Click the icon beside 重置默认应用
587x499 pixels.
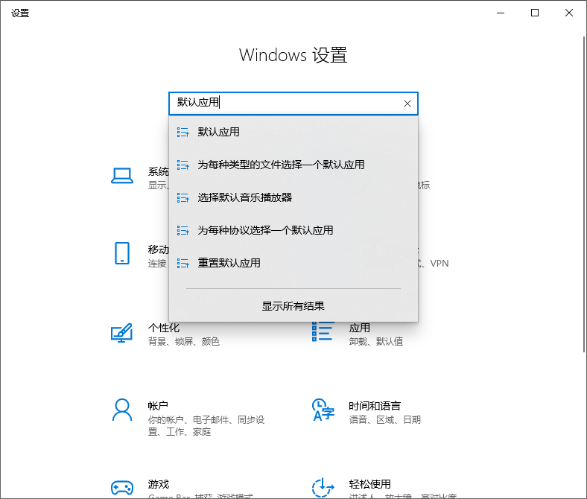point(183,263)
